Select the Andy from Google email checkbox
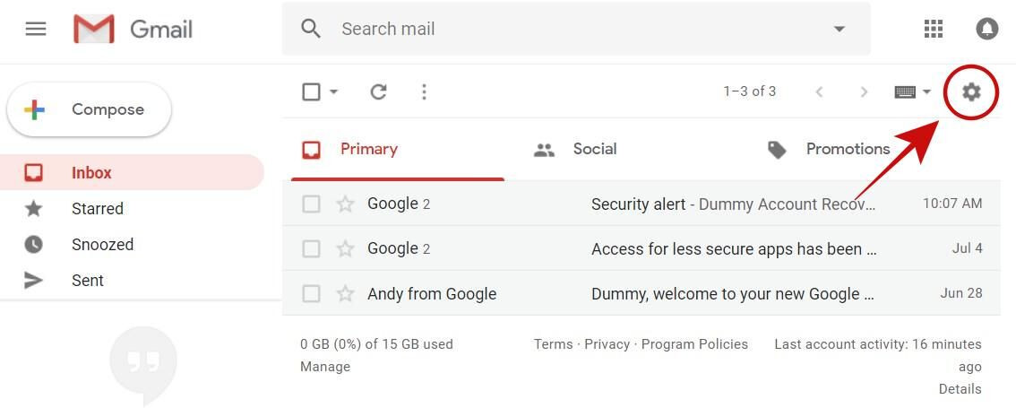Viewport: 1016px width, 408px height. click(x=311, y=293)
